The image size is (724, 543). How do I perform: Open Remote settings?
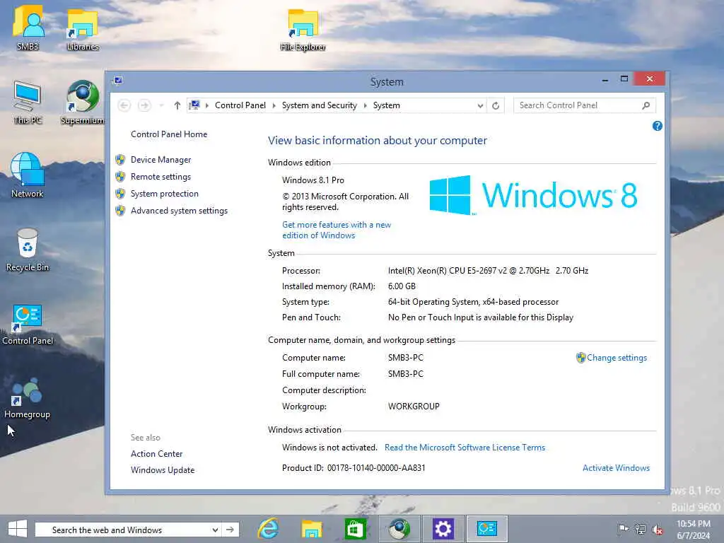point(160,177)
